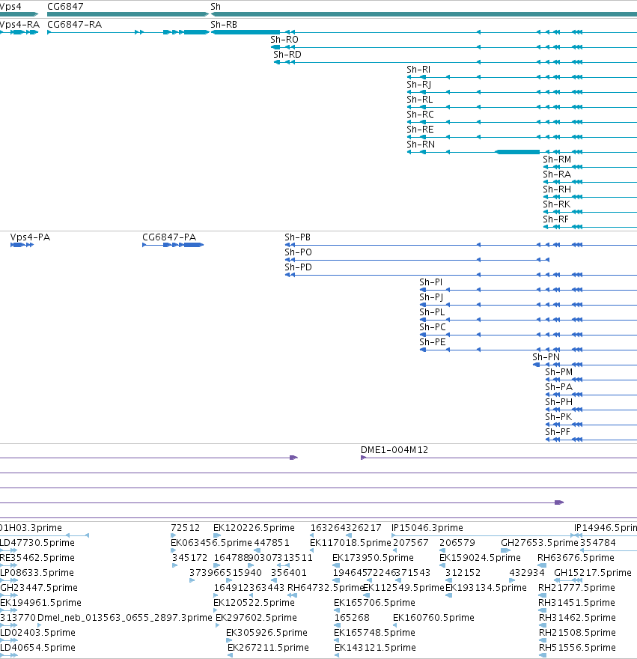
Task: Open the Sh-RF transcript
Action: click(x=555, y=219)
